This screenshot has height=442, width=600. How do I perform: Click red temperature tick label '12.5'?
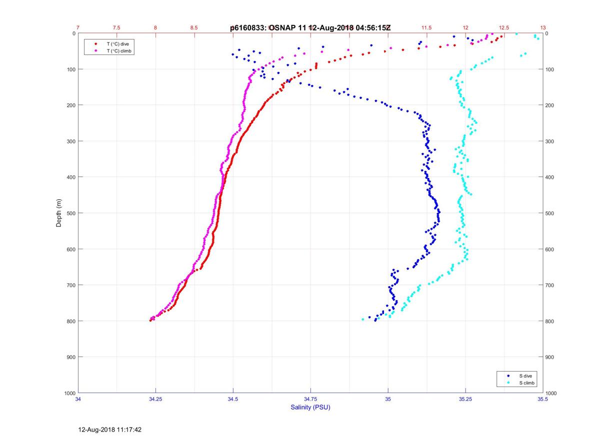[x=504, y=27]
